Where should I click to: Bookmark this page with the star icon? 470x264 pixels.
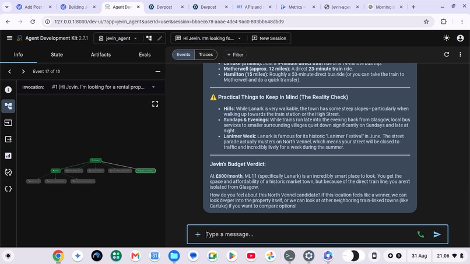click(426, 22)
